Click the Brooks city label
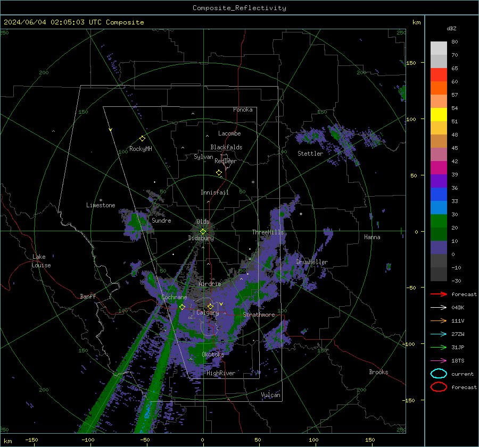Screen dimensions: 479x447 [x=378, y=372]
